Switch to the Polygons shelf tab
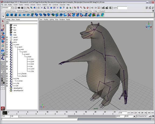The width and height of the screenshot is (155, 124). [26, 11]
